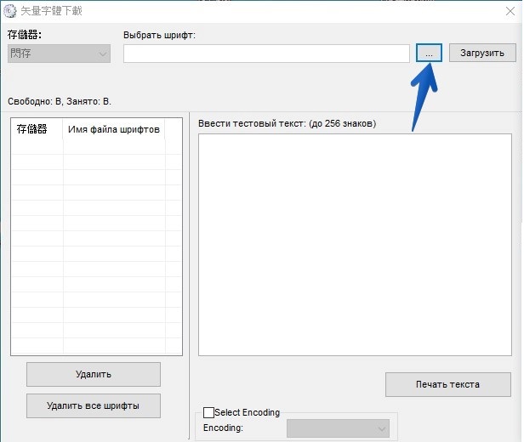Click the Удалить button
This screenshot has height=442, width=524.
click(93, 374)
